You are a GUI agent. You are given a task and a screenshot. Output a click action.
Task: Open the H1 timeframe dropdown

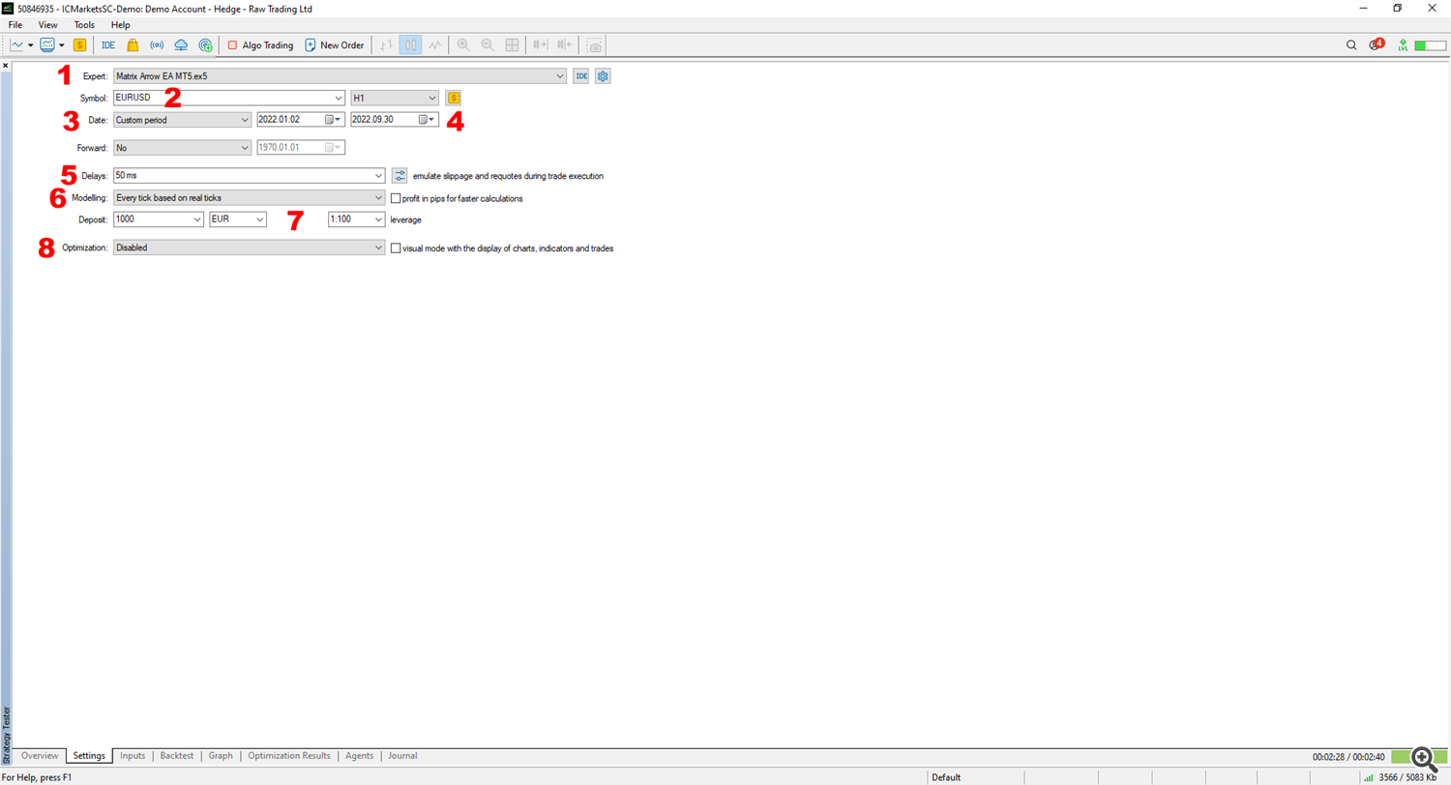pyautogui.click(x=431, y=98)
